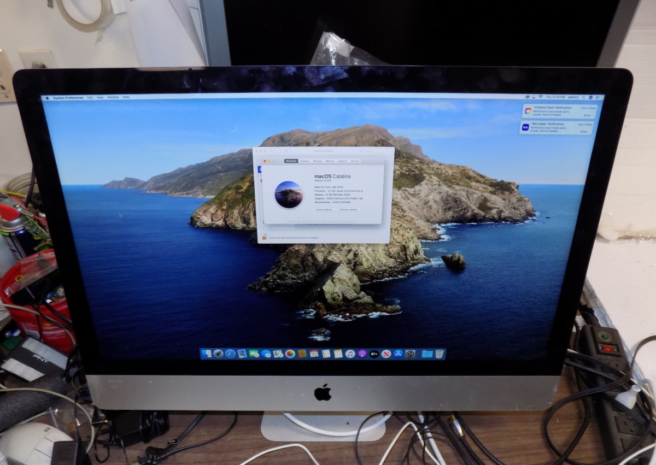Click the System Report button

click(325, 209)
